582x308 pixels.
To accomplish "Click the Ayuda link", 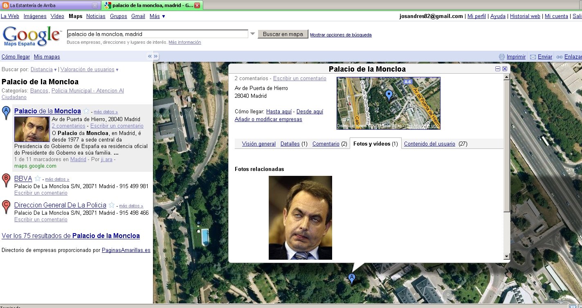I will (x=498, y=16).
